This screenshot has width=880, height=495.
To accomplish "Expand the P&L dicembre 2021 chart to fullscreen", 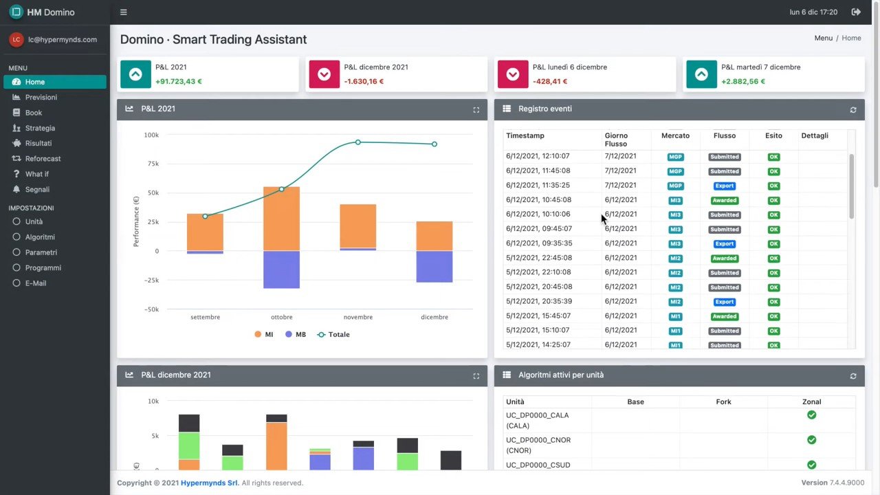I will (476, 375).
